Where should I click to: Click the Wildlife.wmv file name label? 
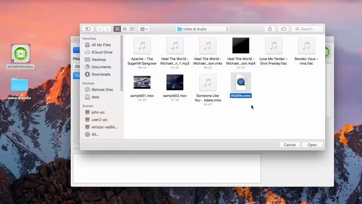point(240,96)
